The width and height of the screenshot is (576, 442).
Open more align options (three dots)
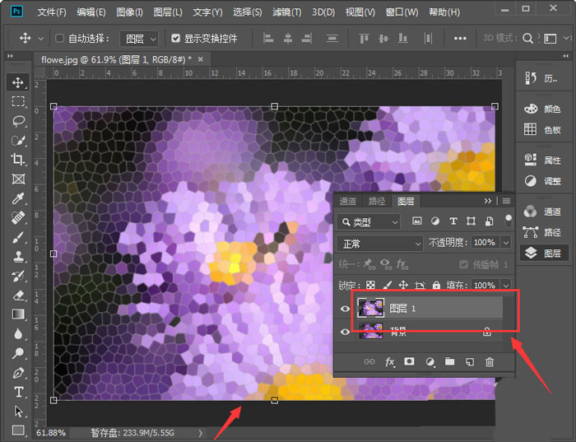460,38
